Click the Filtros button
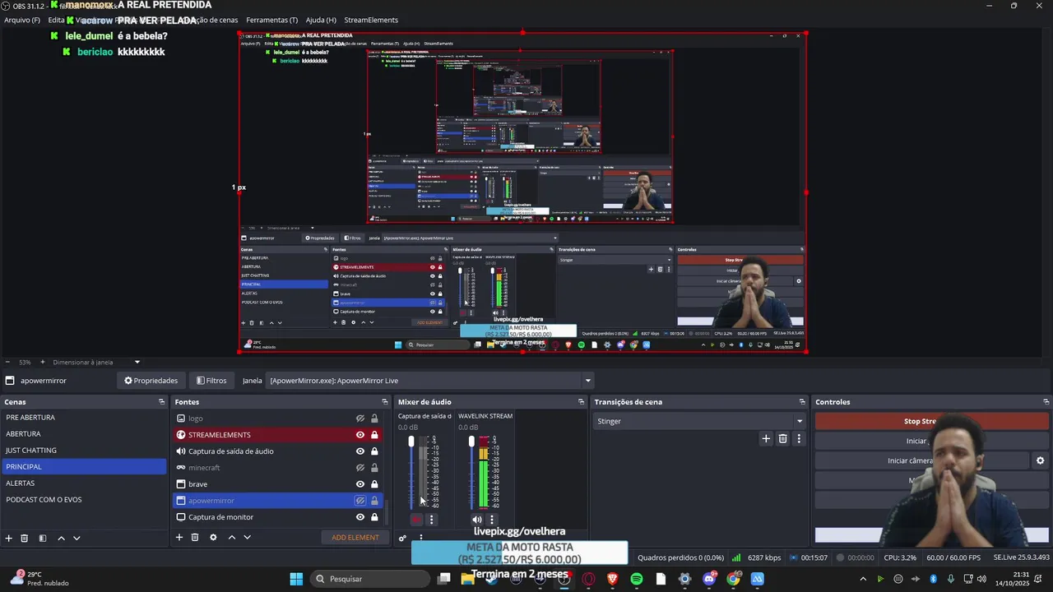Viewport: 1053px width, 592px height. pos(211,381)
